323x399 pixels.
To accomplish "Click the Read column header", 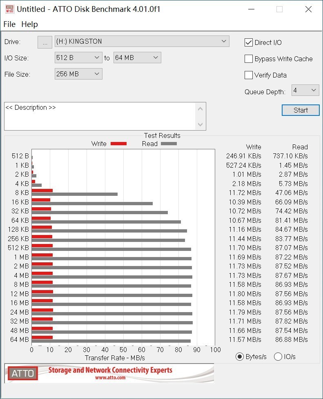I will click(x=300, y=147).
